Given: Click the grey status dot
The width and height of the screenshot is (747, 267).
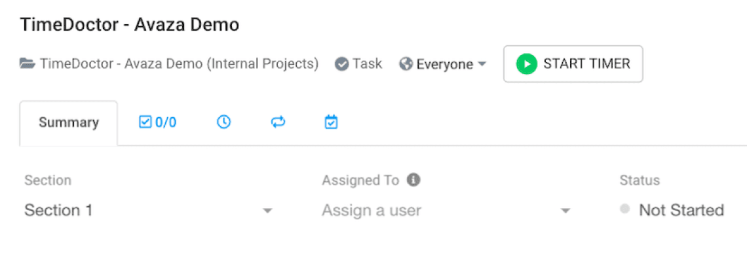Looking at the screenshot, I should (x=624, y=209).
